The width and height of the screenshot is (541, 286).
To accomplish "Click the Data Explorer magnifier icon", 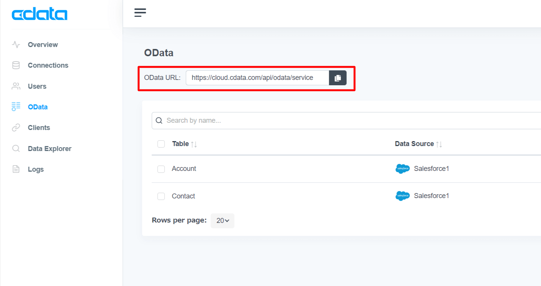I will [16, 149].
